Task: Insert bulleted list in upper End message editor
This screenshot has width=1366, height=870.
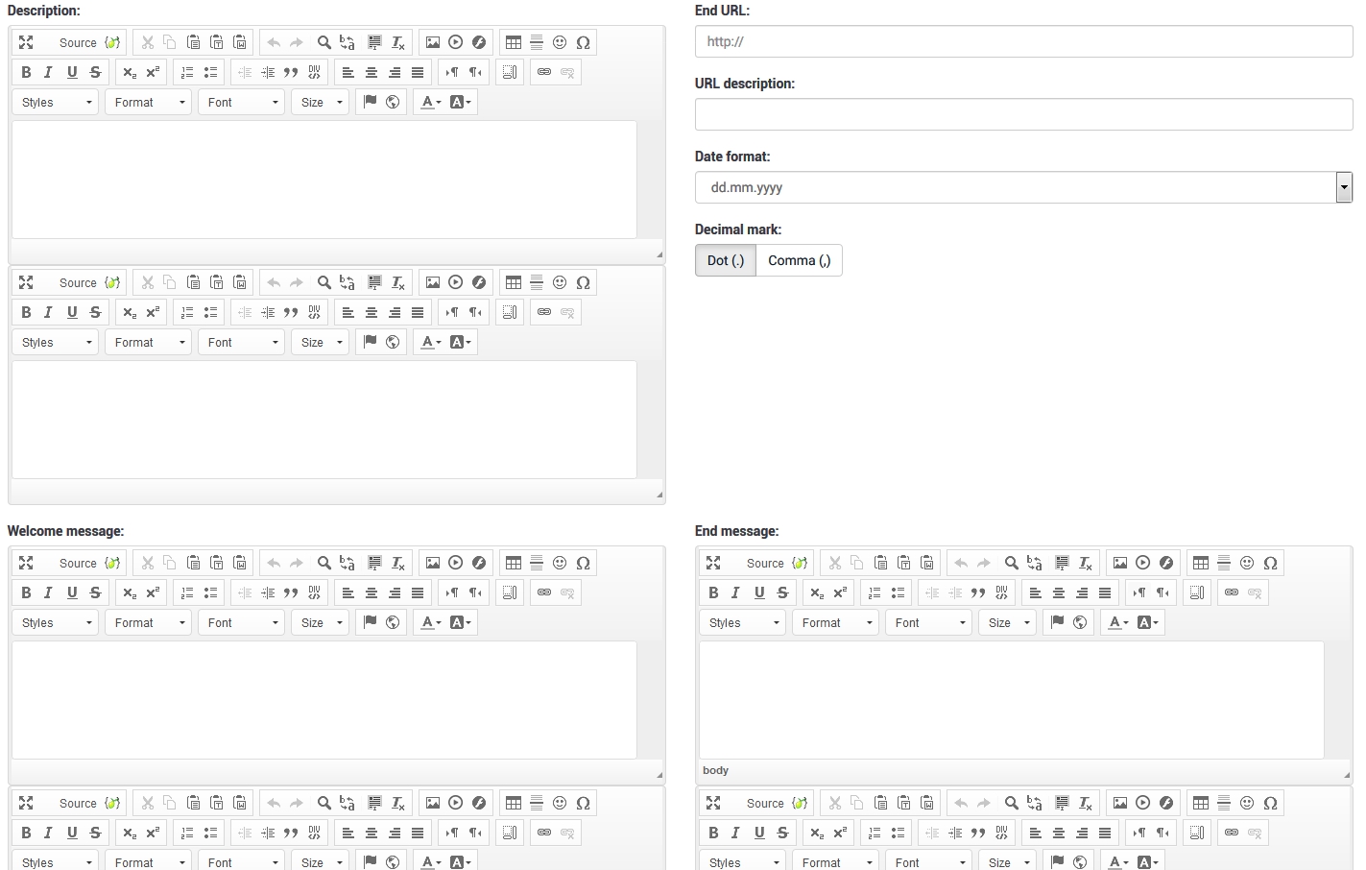Action: (898, 592)
